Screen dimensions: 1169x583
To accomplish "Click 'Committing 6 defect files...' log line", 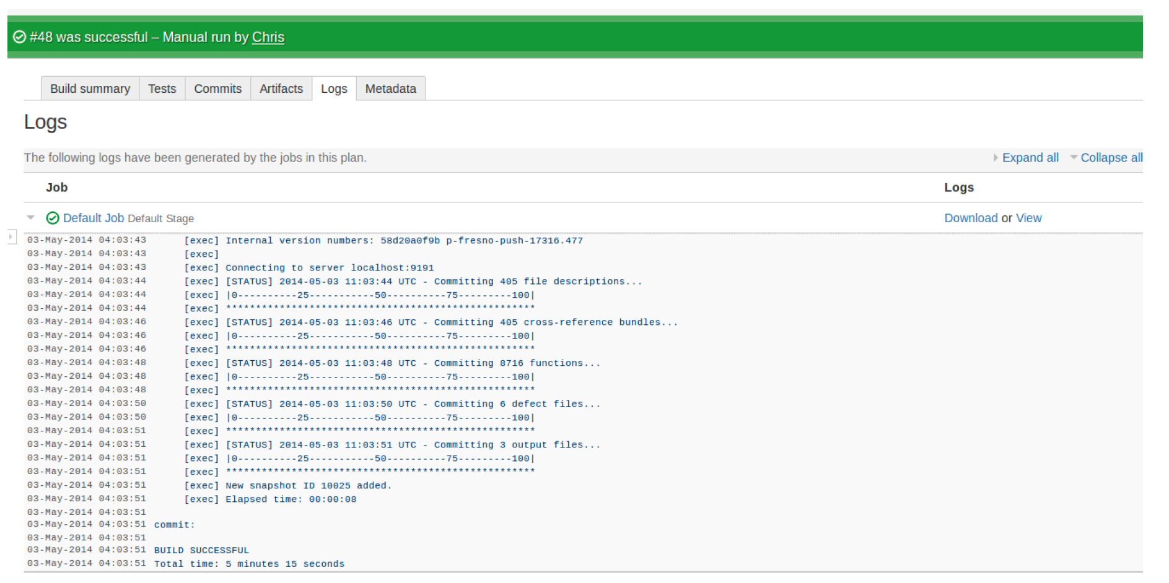I will (413, 404).
